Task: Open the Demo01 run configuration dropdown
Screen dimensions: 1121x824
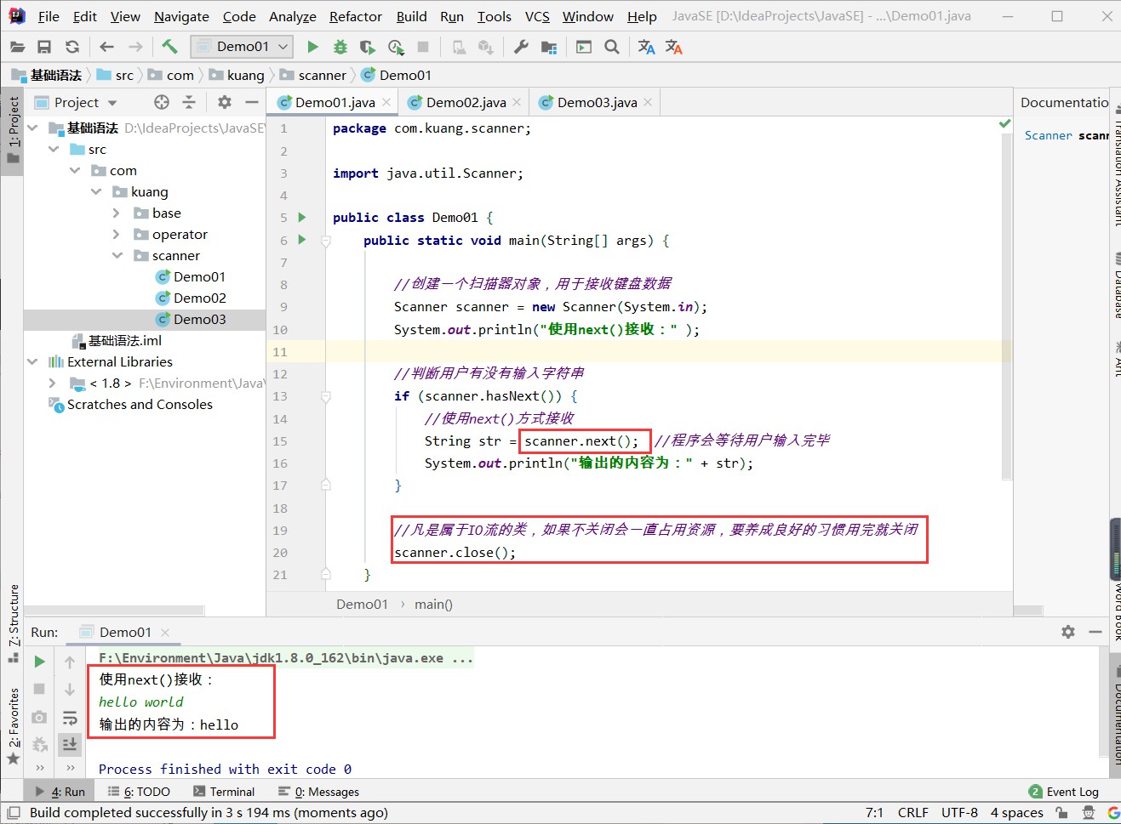Action: [243, 47]
